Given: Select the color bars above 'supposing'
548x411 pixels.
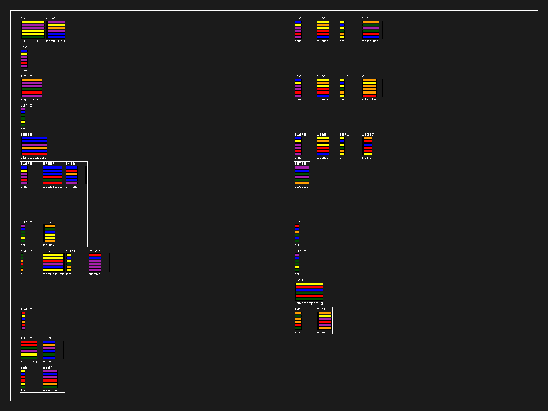Looking at the screenshot, I should click(x=32, y=88).
